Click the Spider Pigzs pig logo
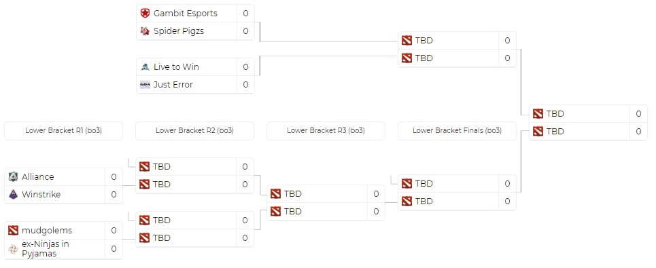The image size is (656, 268). 145,31
